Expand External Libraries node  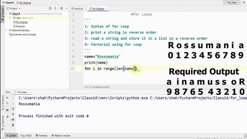[6, 30]
